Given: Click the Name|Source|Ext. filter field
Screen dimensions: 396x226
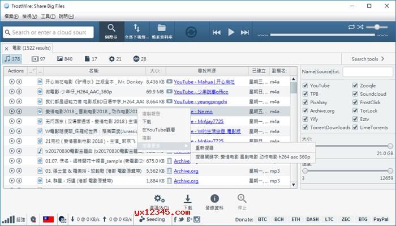Looking at the screenshot, I should coord(368,72).
